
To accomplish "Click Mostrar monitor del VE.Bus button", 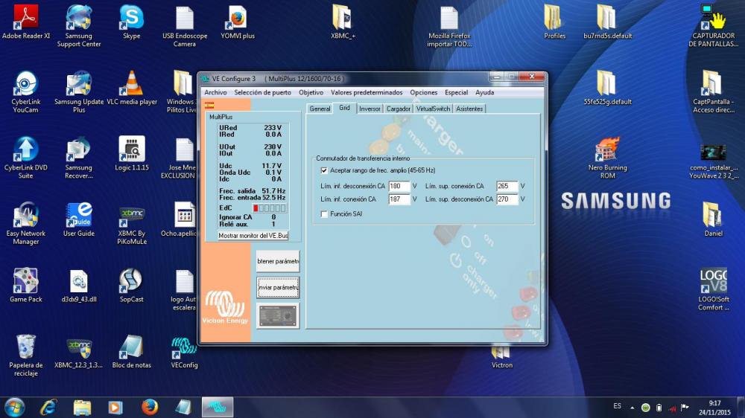I will (x=253, y=235).
